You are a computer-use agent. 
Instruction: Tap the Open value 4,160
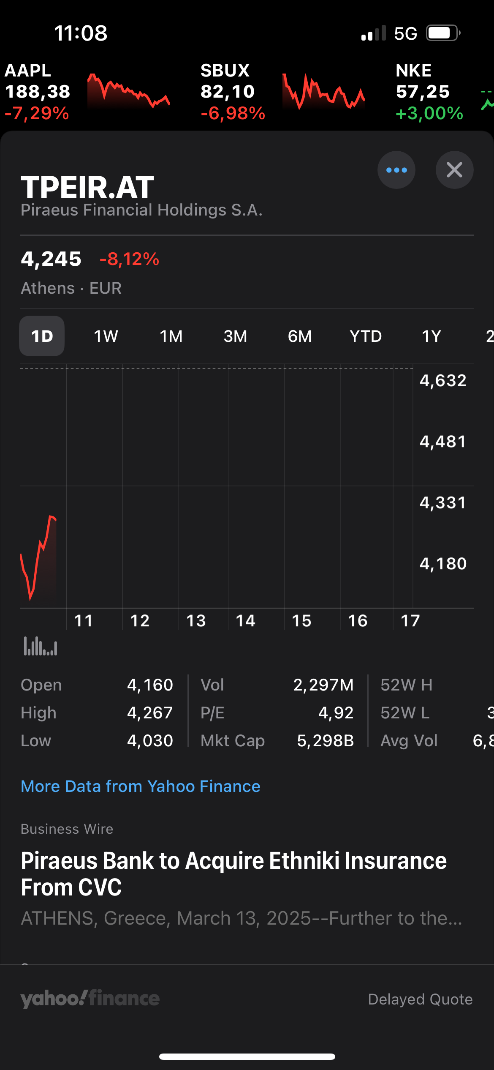tap(150, 685)
